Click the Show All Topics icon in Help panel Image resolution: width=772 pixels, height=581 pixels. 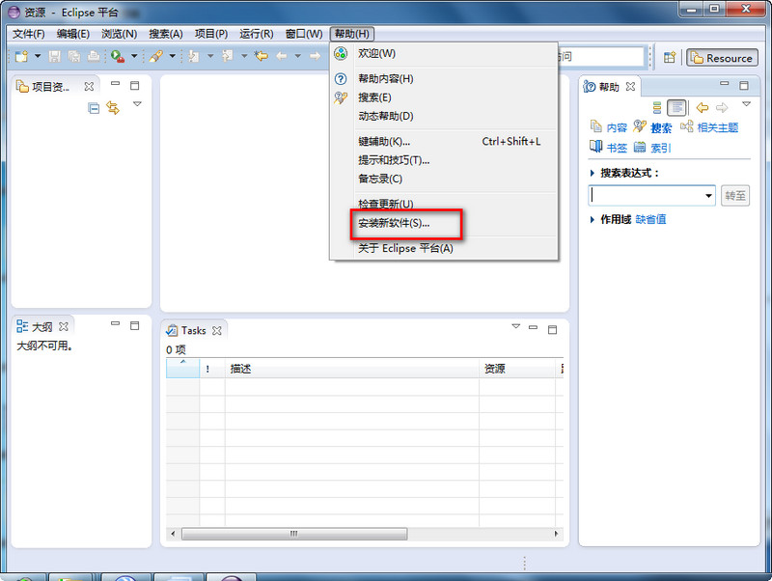[x=657, y=107]
